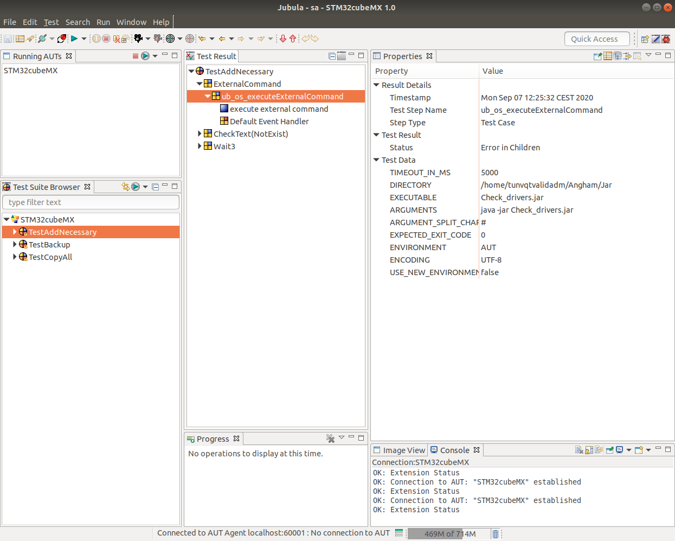This screenshot has width=675, height=541.
Task: Click the Test Suite Browser filter text field
Action: tap(91, 202)
